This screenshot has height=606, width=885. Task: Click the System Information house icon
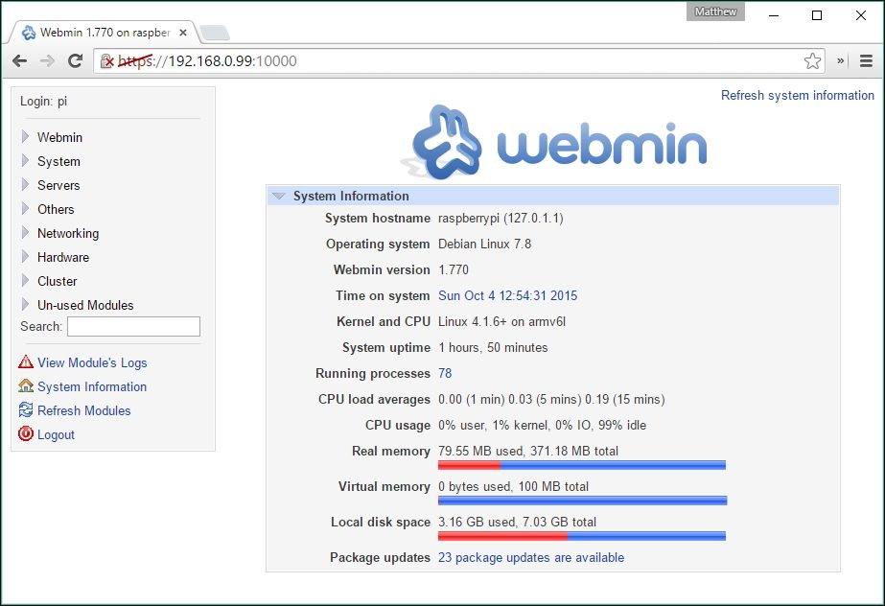pos(26,386)
